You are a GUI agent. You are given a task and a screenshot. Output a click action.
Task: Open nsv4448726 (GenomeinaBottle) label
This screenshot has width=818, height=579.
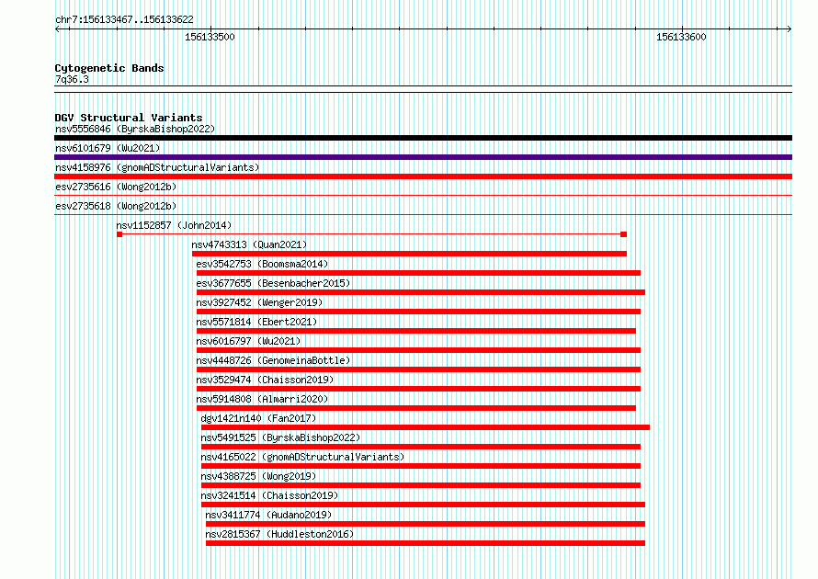(273, 360)
